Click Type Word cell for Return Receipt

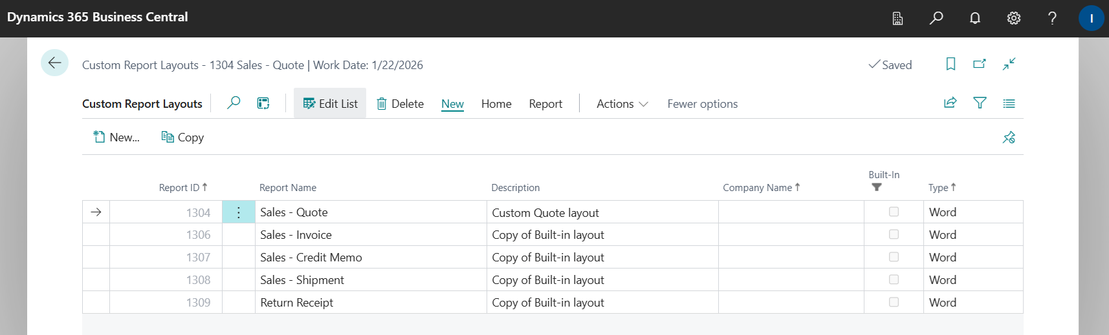(973, 303)
